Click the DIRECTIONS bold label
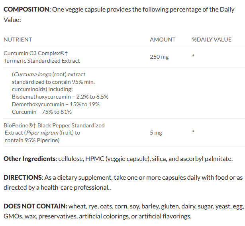 click(x=23, y=177)
